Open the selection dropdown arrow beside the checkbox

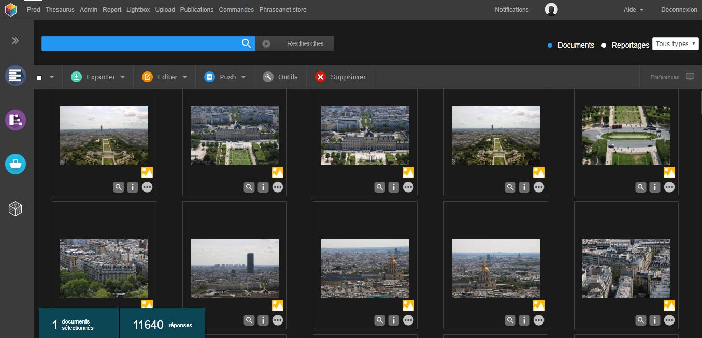52,77
